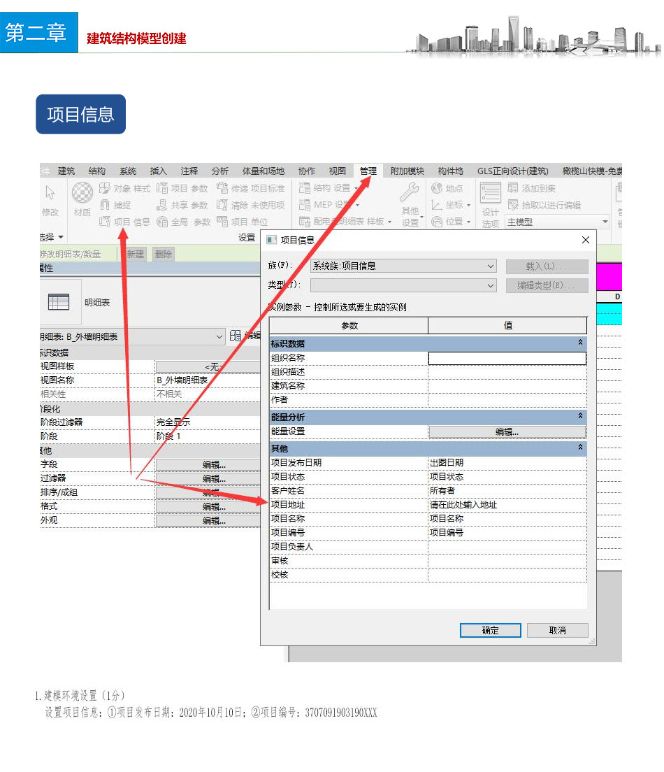Select the 捕捉 (Snaps) ribbon tool

coord(115,206)
